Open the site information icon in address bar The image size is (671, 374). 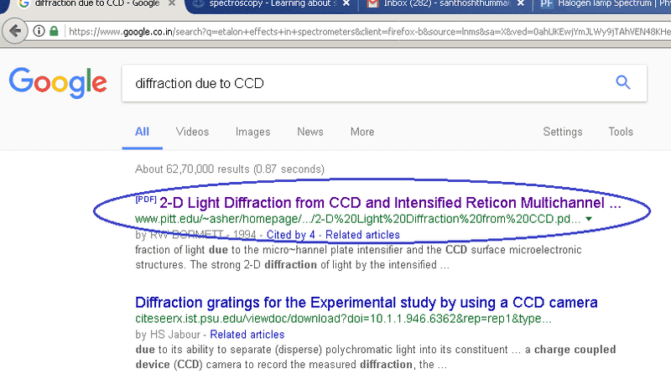pyautogui.click(x=39, y=32)
